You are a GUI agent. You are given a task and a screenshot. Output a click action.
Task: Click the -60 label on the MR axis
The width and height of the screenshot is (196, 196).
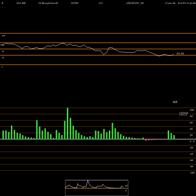tap(191, 160)
